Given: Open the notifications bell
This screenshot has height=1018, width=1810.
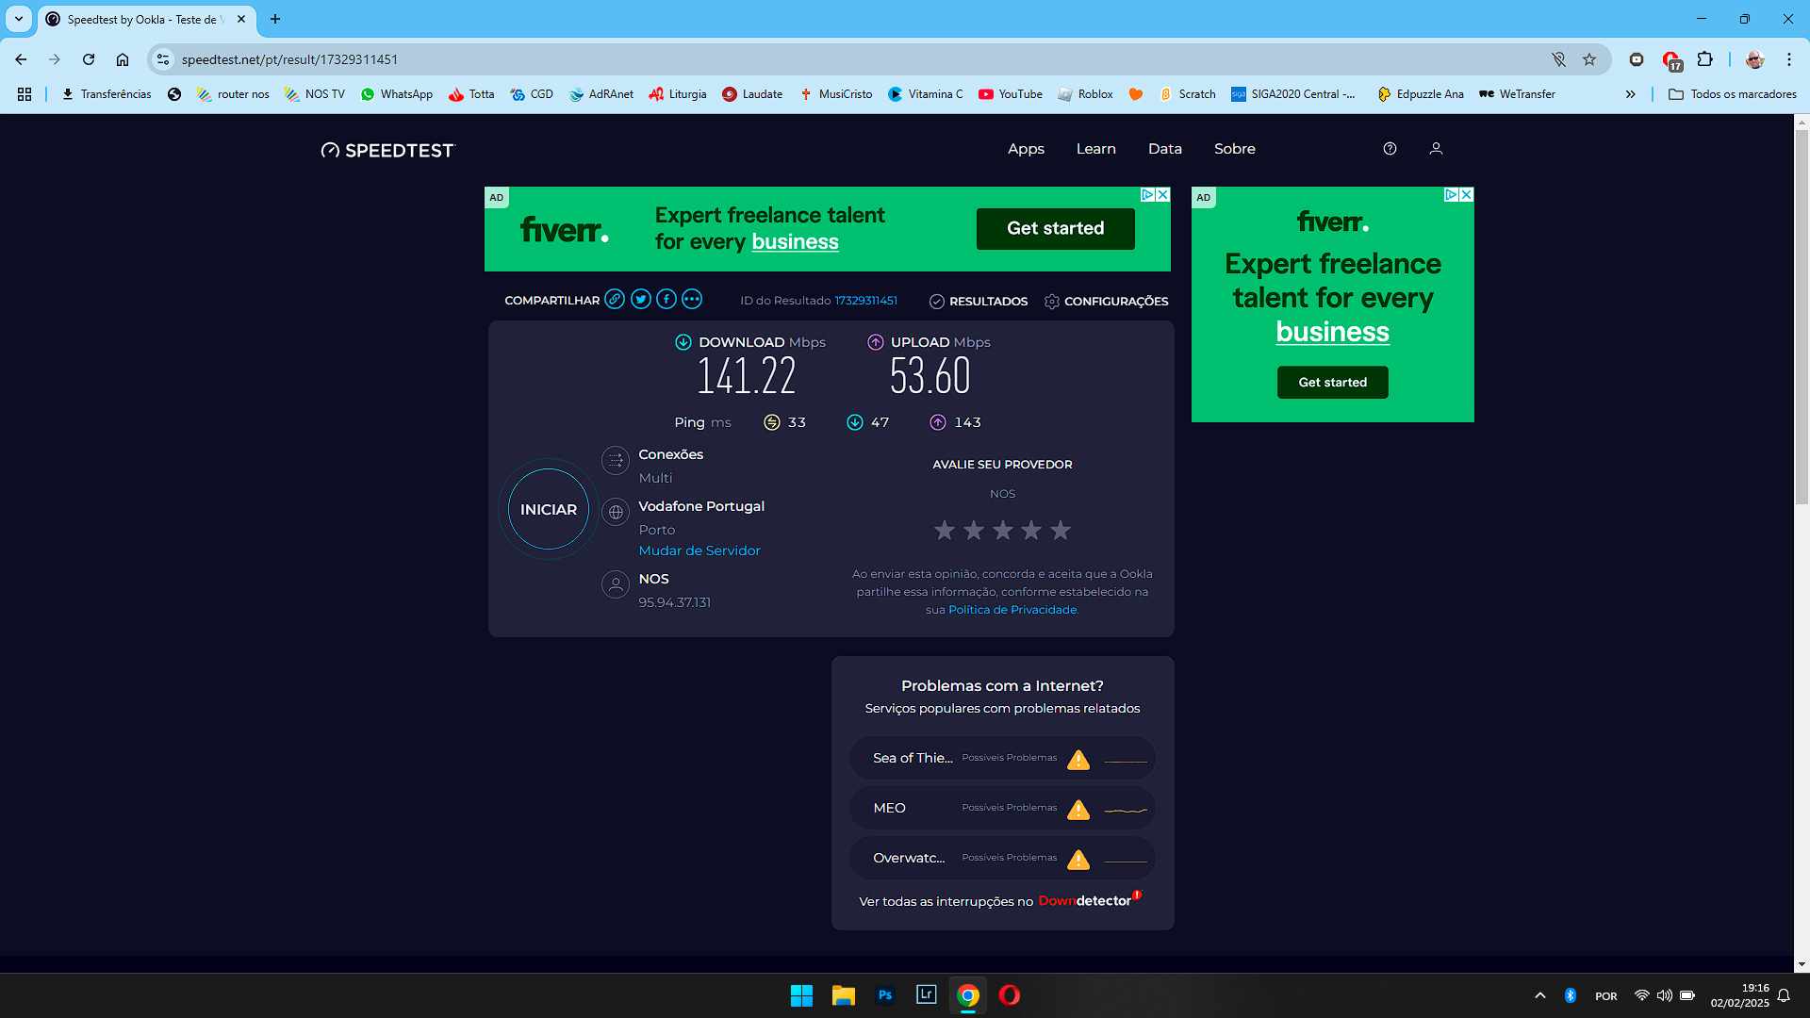Looking at the screenshot, I should tap(1784, 995).
